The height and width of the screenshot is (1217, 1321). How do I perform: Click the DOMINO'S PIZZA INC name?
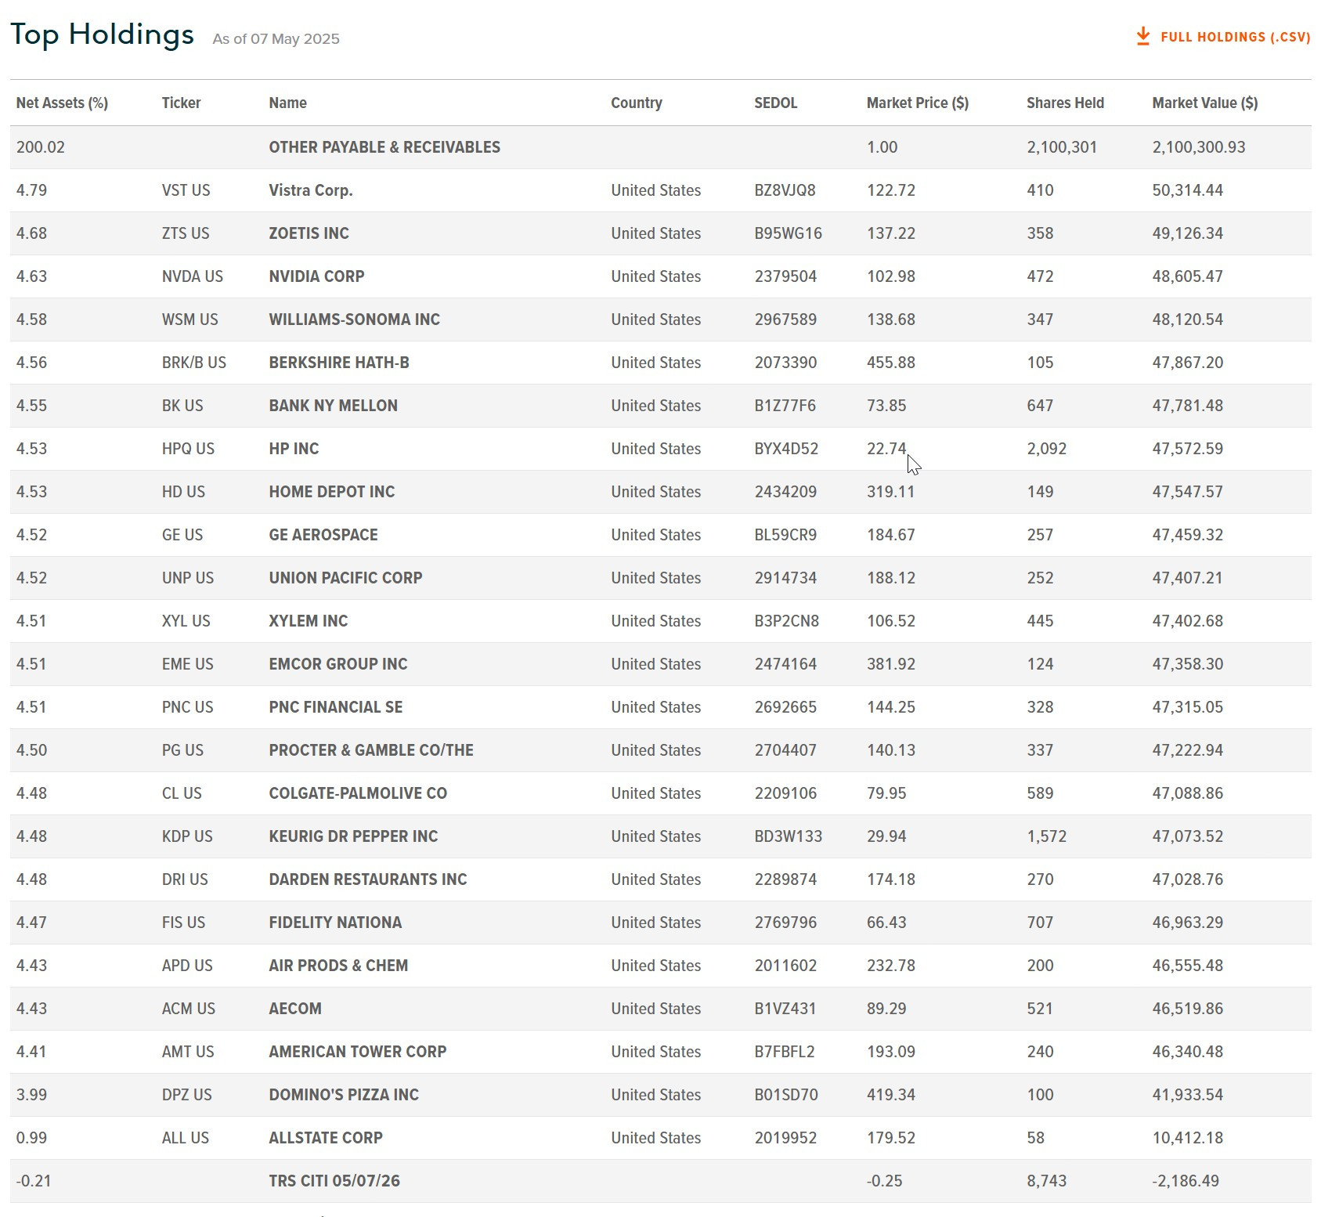tap(344, 1095)
